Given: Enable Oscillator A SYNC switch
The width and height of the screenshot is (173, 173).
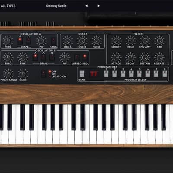Looking at the screenshot, I should click(54, 41).
